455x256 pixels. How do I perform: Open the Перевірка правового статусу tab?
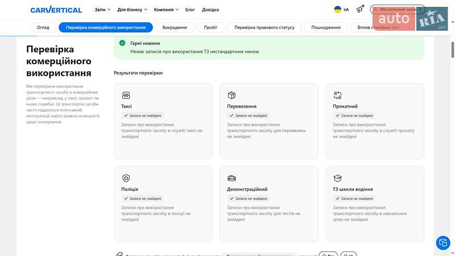click(264, 27)
